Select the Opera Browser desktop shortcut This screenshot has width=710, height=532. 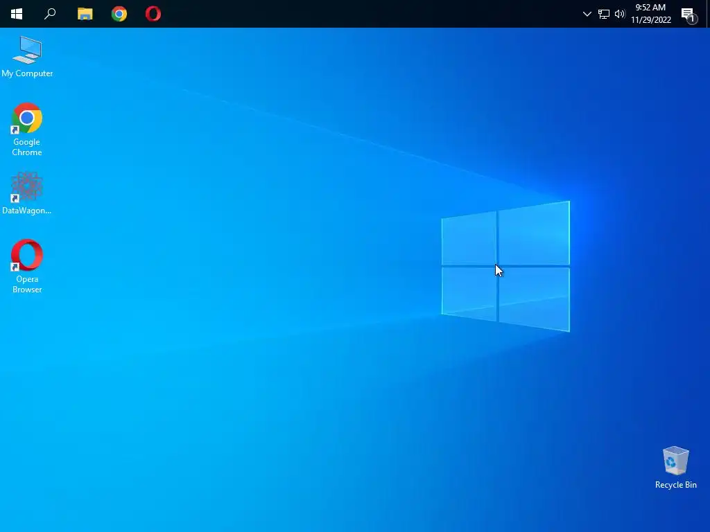(x=27, y=267)
